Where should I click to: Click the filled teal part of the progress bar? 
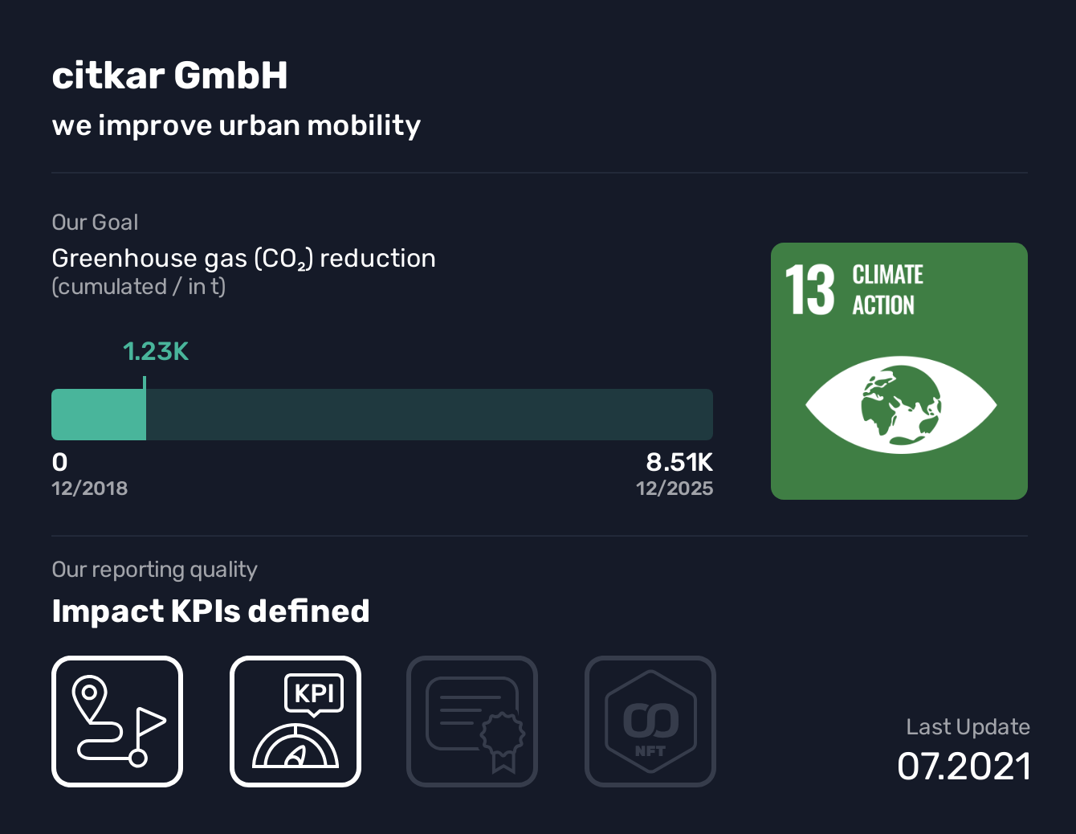click(x=98, y=415)
